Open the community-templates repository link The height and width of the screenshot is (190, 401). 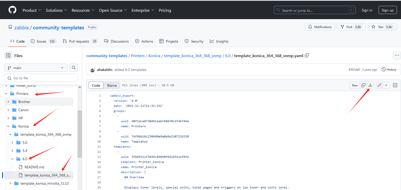tap(59, 28)
